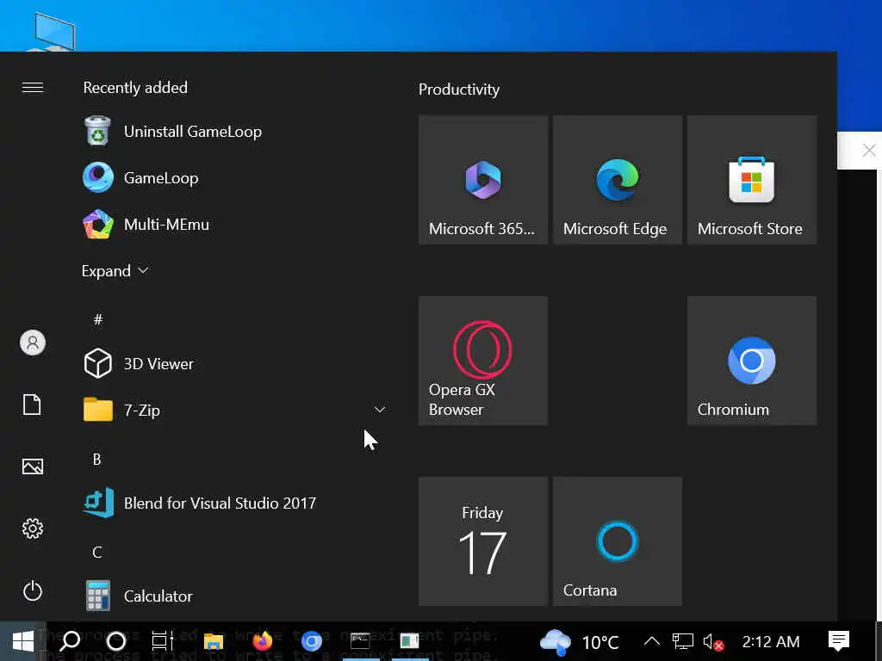Open the 10°C weather widget
This screenshot has height=661, width=882.
tap(580, 642)
